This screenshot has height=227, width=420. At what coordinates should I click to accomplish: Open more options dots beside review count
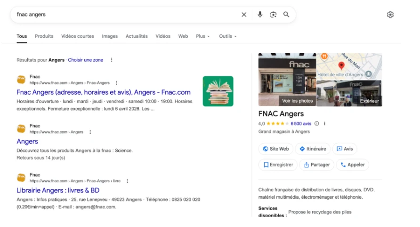click(x=324, y=123)
